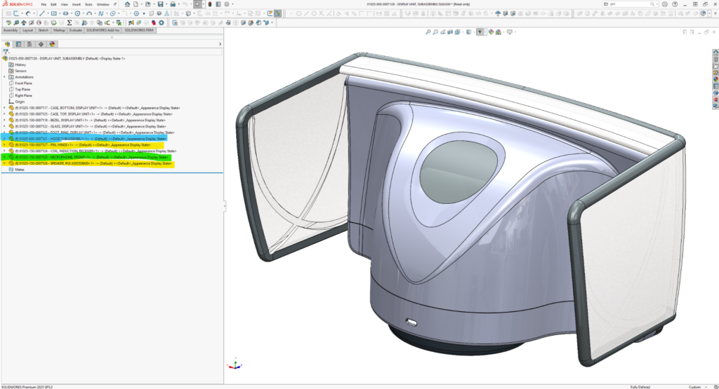This screenshot has height=389, width=719.
Task: Expand the MICROPHONE, FRONT component
Action: [x=5, y=157]
